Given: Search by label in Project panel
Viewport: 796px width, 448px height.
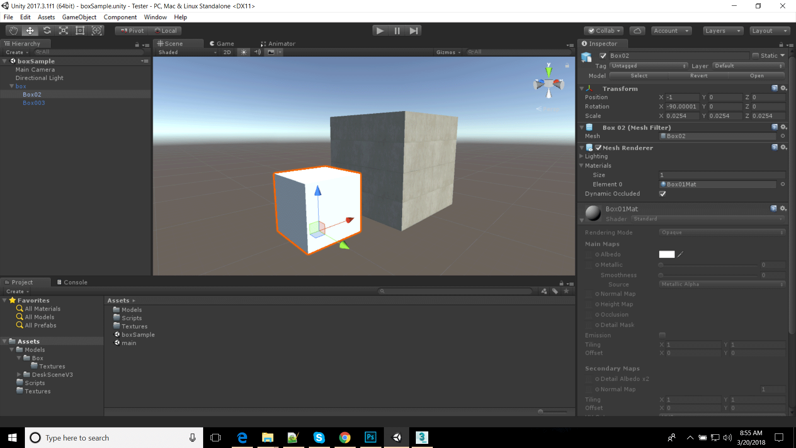Looking at the screenshot, I should click(555, 291).
